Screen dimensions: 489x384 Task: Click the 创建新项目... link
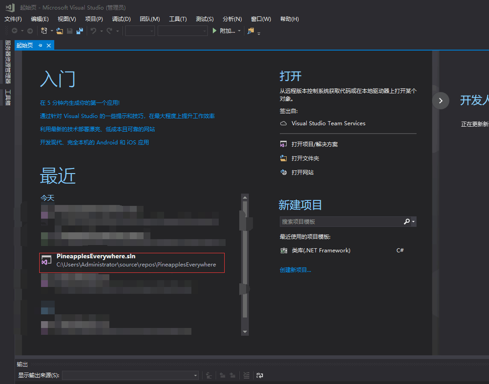295,270
